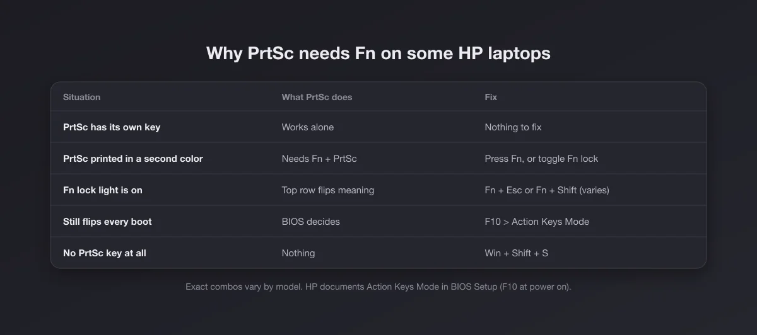Click the 'Fix' column header
Screen dimensions: 757x335
(491, 97)
